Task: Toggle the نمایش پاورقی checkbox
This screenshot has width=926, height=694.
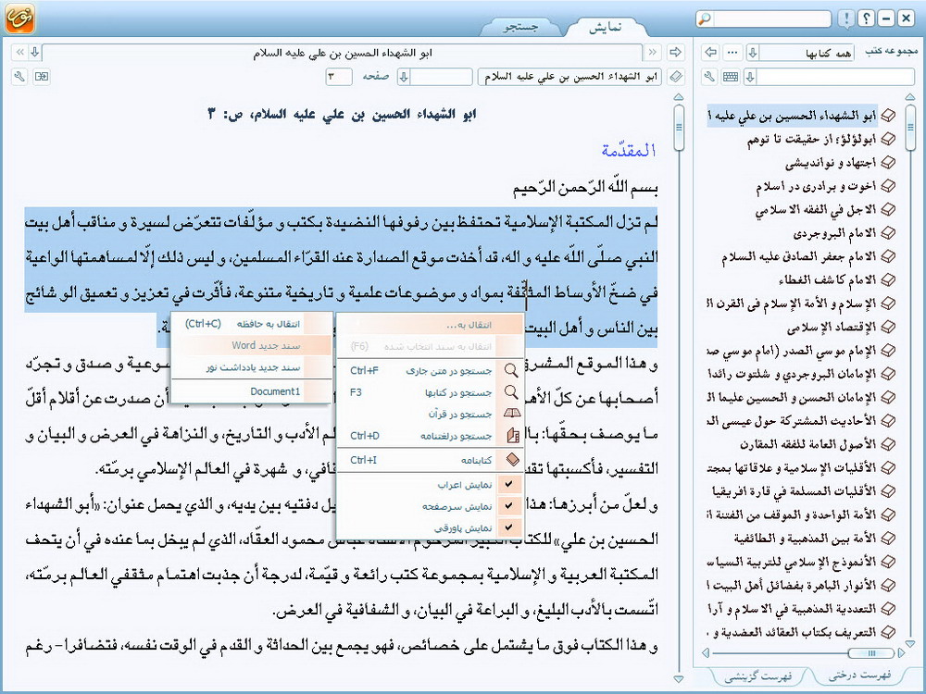Action: point(508,527)
